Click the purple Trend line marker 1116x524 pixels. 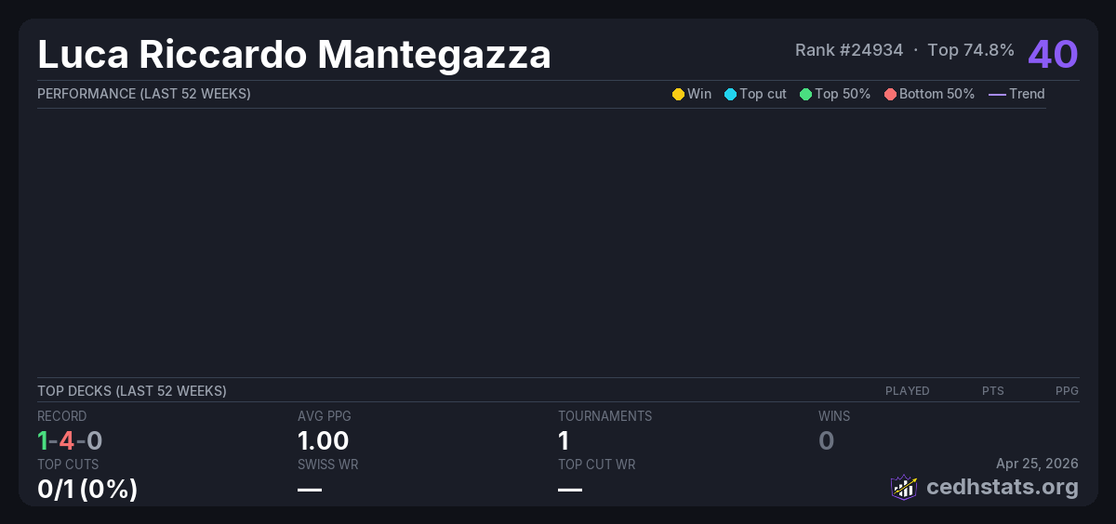pyautogui.click(x=997, y=94)
